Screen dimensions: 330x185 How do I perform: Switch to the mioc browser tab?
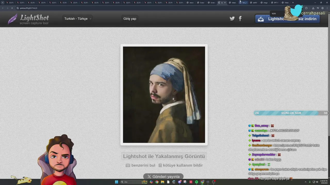(x=190, y=3)
